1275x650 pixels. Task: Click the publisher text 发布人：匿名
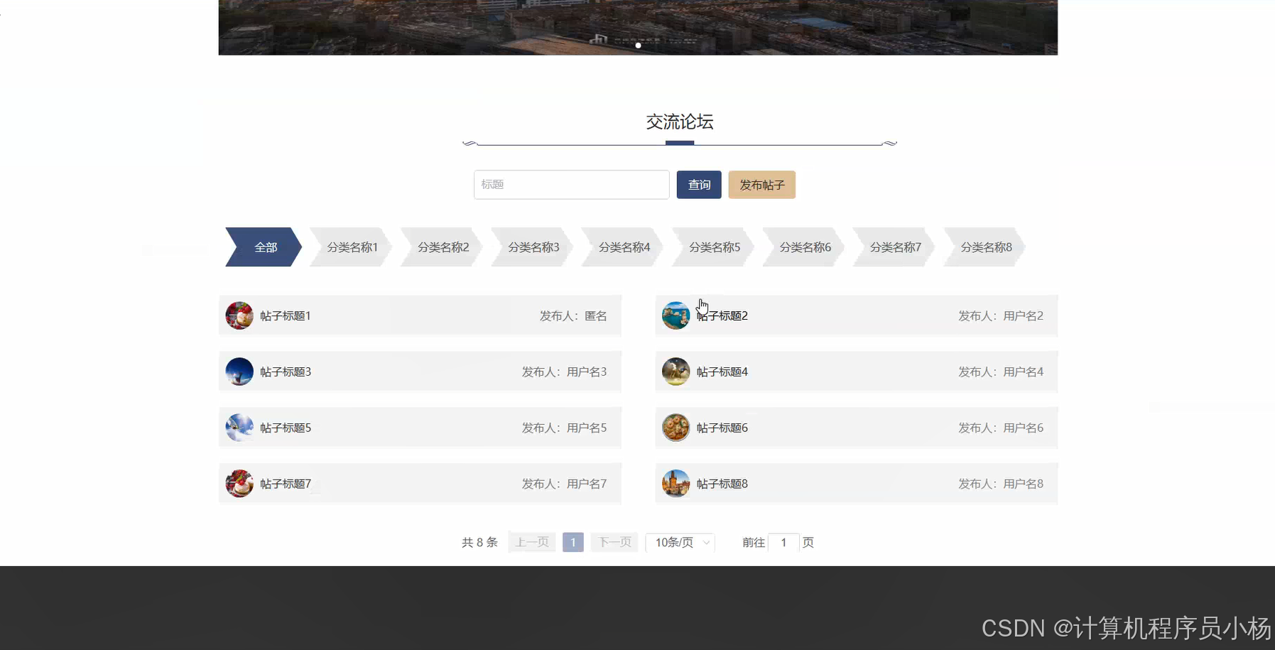(x=573, y=316)
